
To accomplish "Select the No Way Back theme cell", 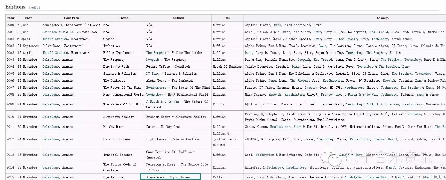I will [123, 127].
